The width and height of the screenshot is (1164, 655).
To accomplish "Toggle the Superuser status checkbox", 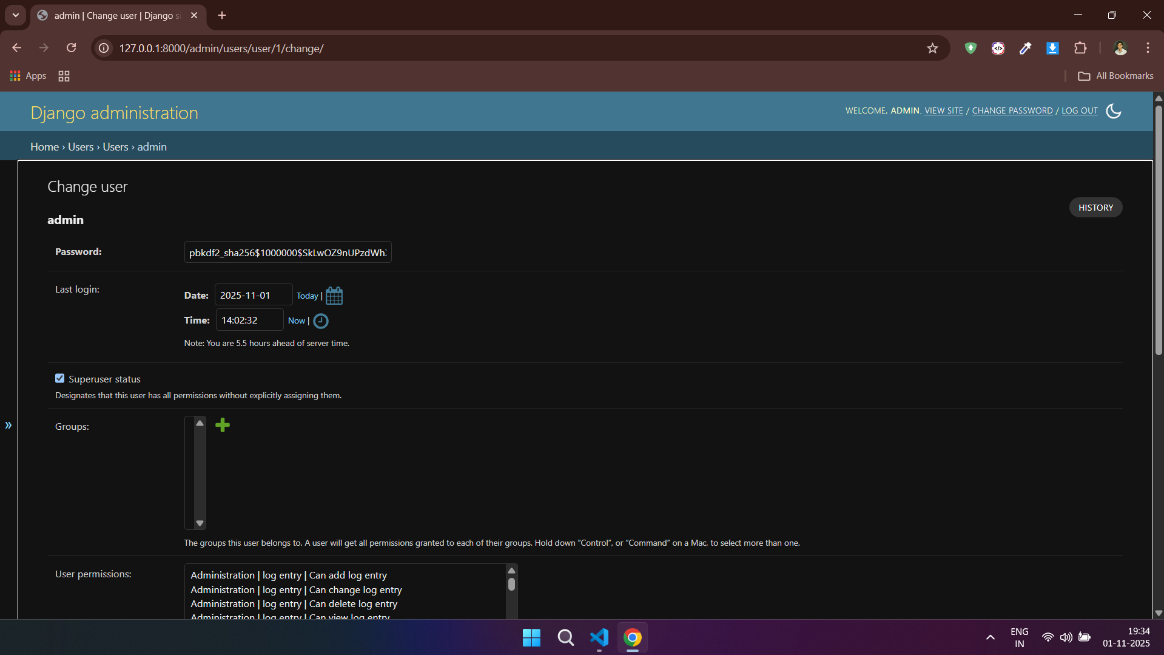I will tap(59, 378).
